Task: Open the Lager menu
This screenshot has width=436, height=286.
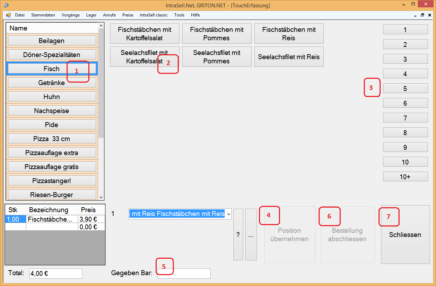Action: 91,15
